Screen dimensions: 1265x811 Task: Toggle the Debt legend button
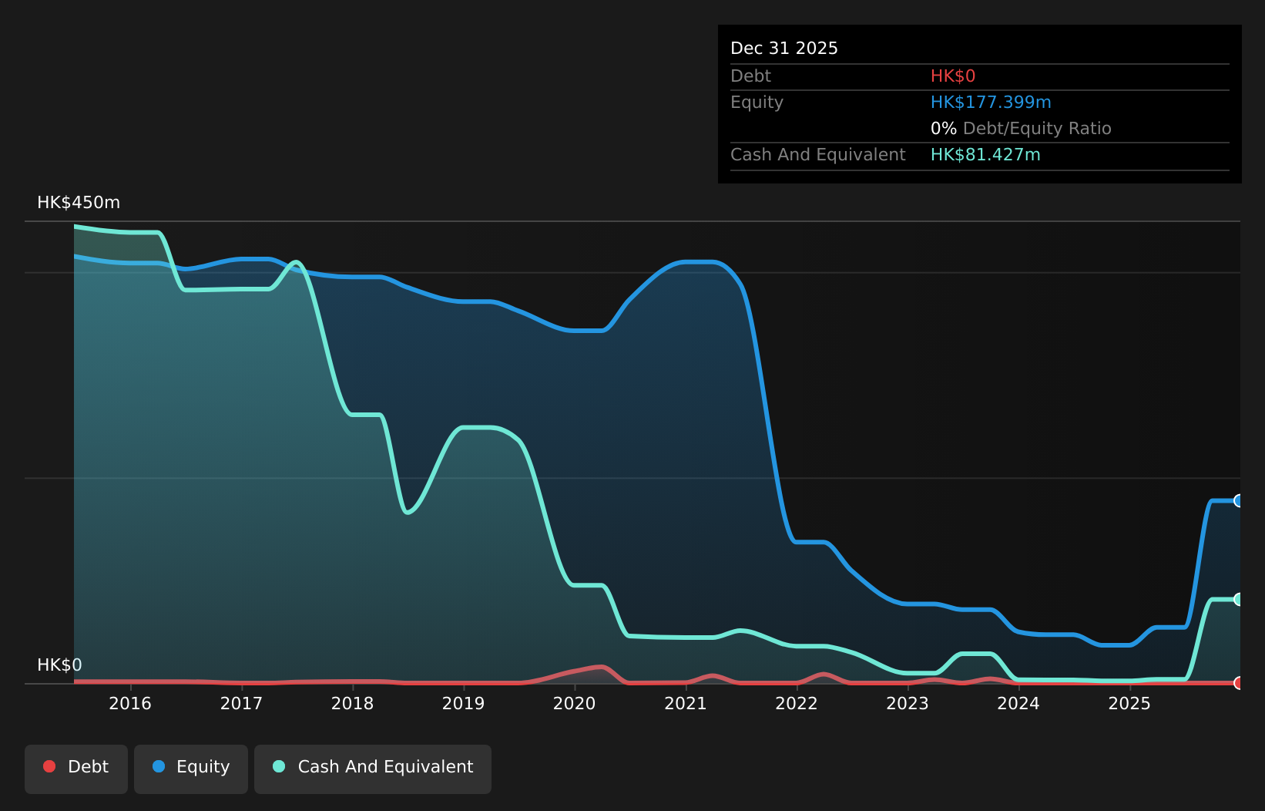76,769
